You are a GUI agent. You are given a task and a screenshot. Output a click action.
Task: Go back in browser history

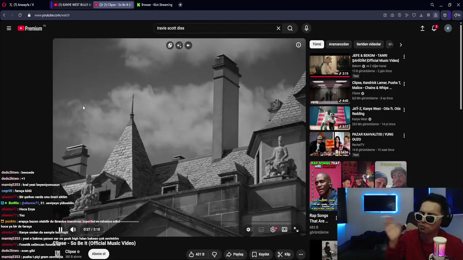click(x=4, y=15)
